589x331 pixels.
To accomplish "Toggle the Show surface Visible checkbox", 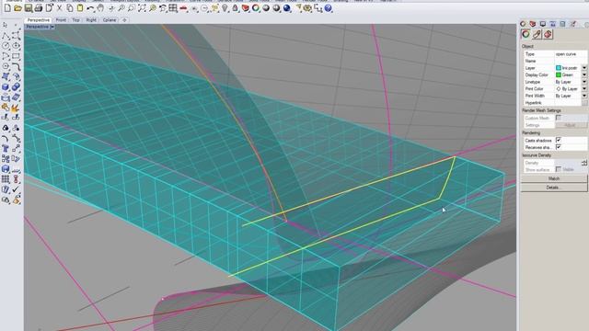I will pos(559,169).
